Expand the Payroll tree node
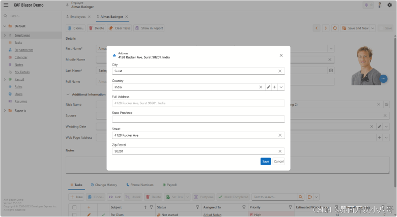Screen dimensions: 397x217 coord(5,79)
